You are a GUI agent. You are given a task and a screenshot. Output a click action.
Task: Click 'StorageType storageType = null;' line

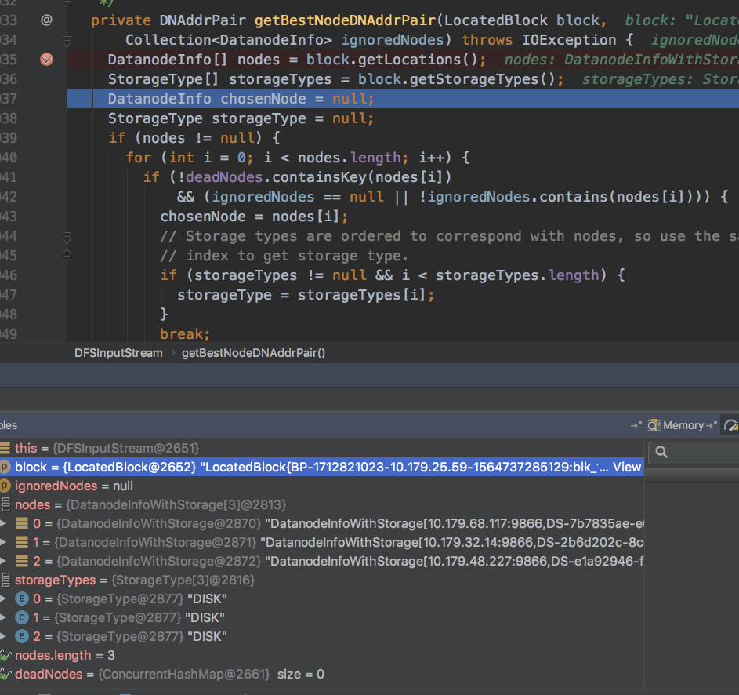pos(241,118)
